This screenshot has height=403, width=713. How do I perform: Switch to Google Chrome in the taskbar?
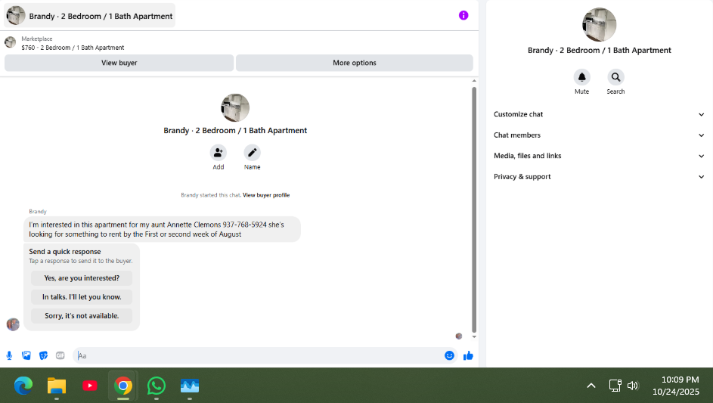tap(122, 386)
